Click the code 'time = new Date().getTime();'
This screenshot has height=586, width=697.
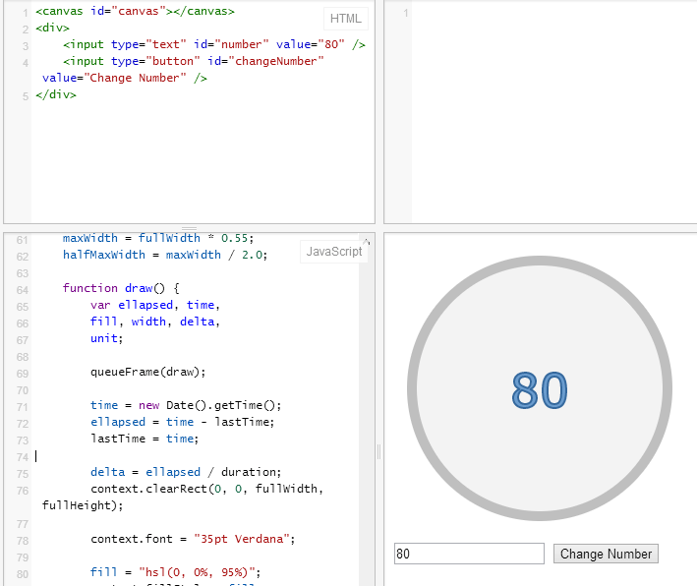click(186, 405)
